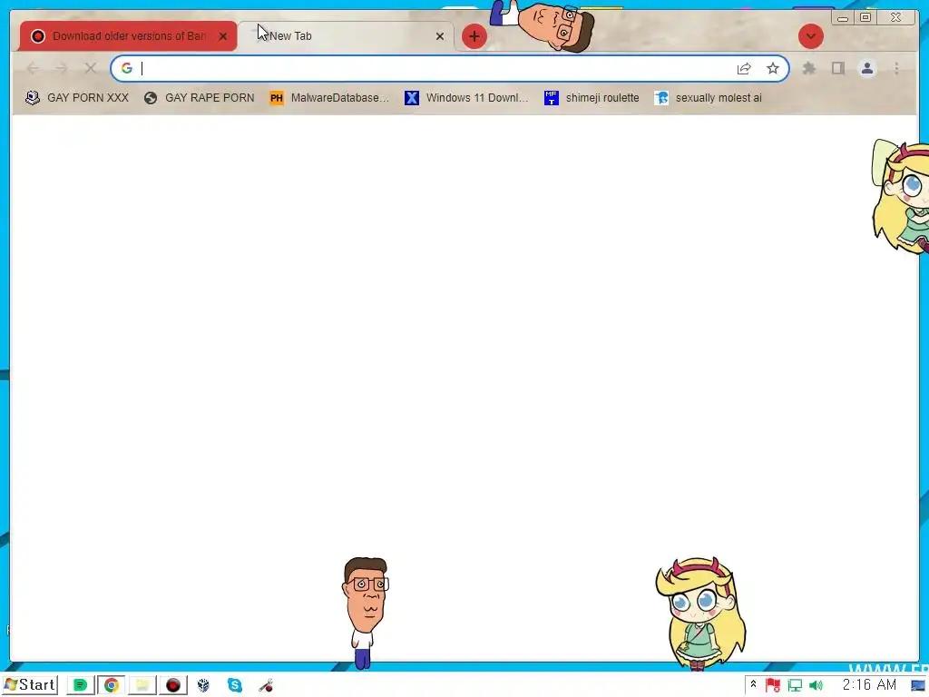Image resolution: width=929 pixels, height=697 pixels.
Task: Click the Chrome icon in the taskbar
Action: (111, 685)
